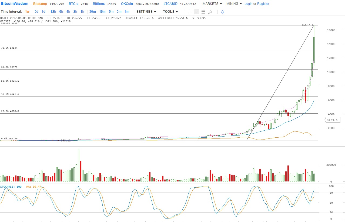The image size is (345, 222).
Task: Switch time interval to 1w
Action: coord(27,12)
